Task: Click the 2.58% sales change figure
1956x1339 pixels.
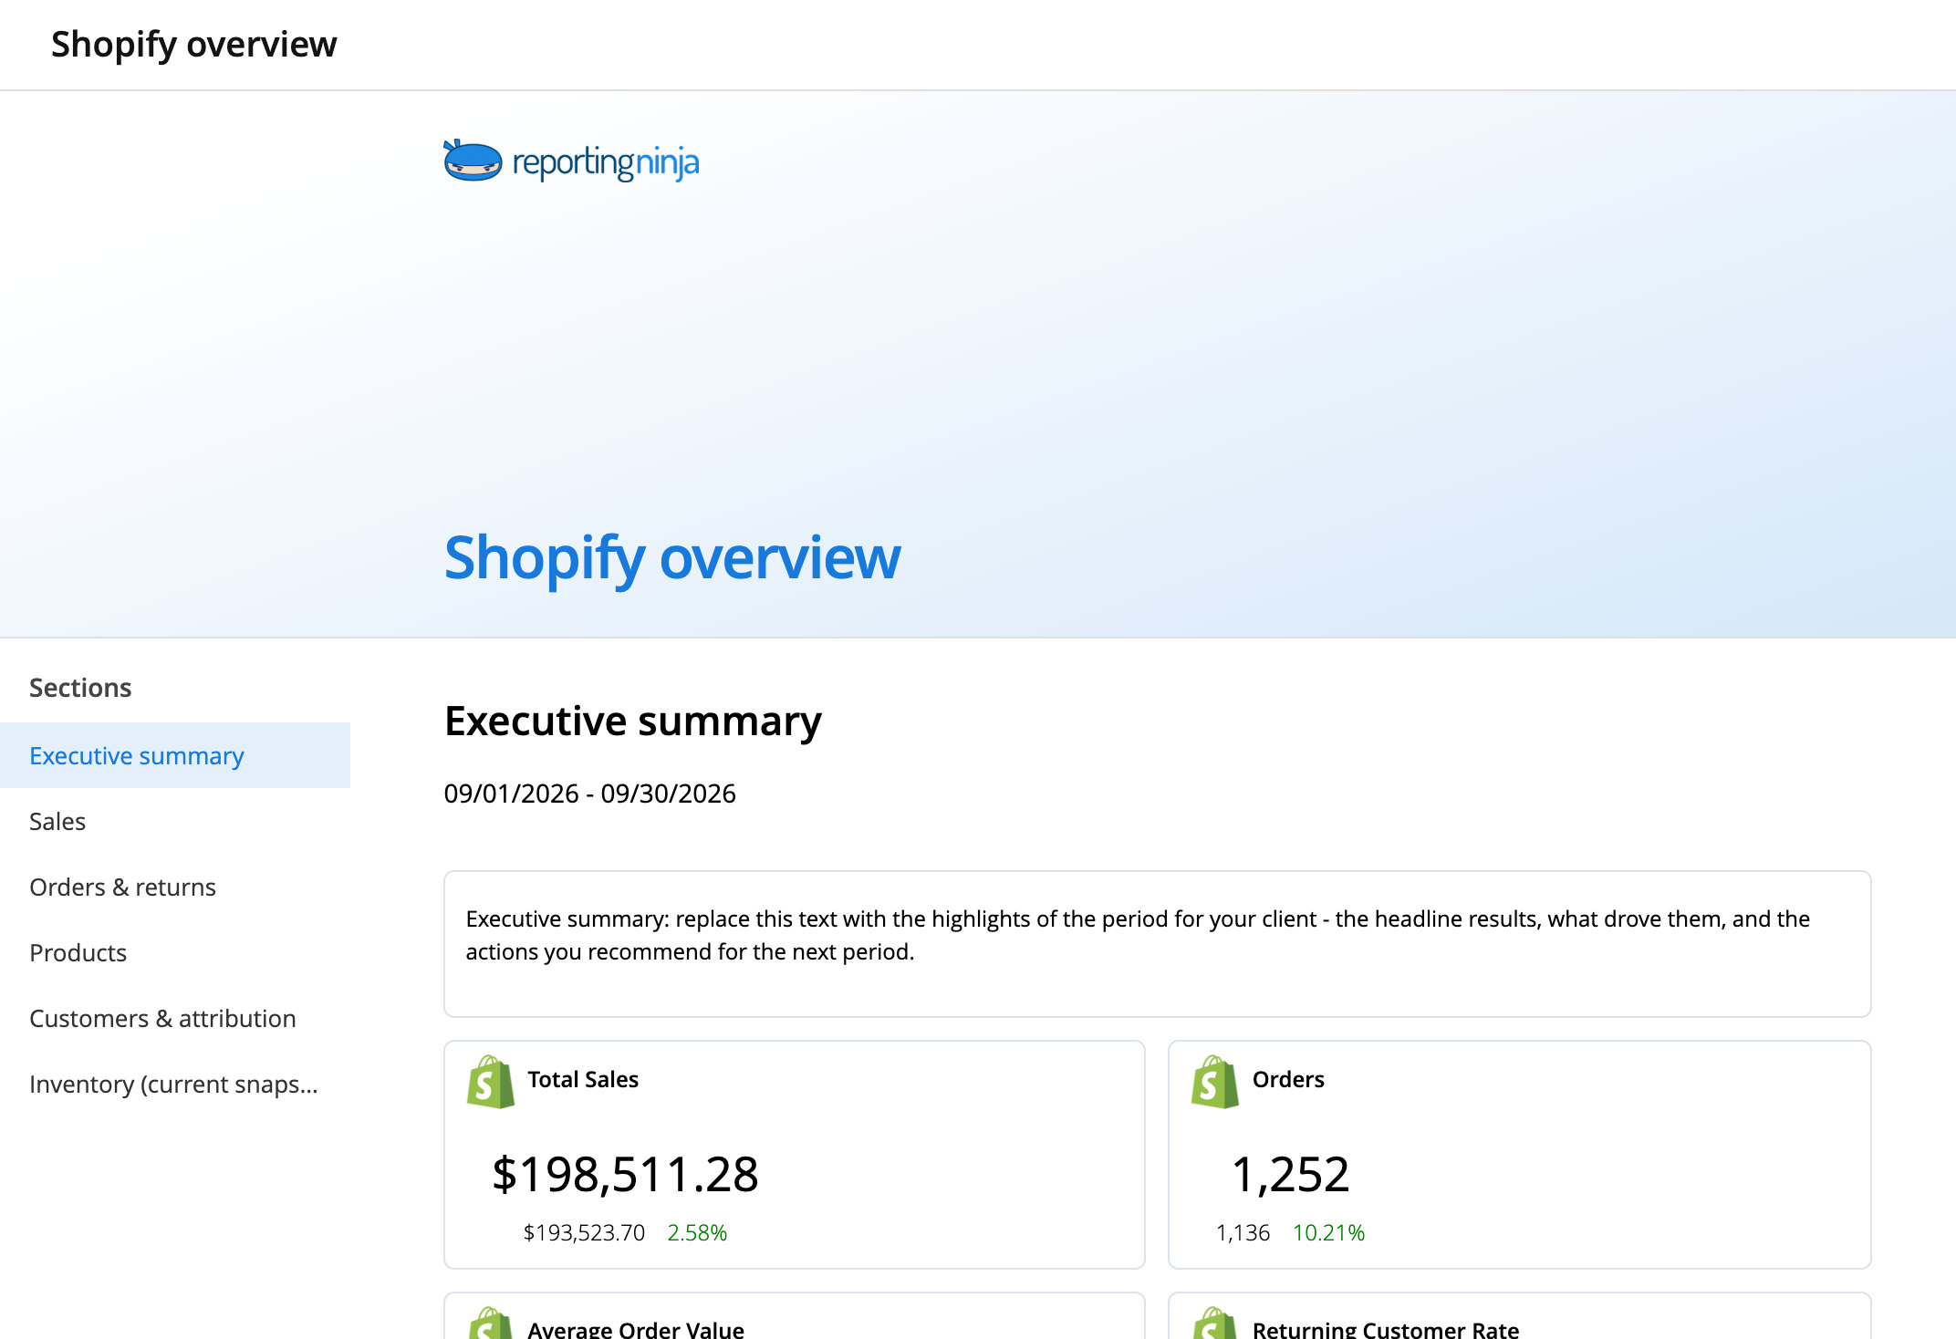Action: click(x=697, y=1232)
